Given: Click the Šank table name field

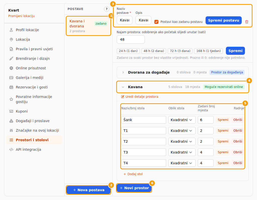Looking at the screenshot, I should 144,120.
